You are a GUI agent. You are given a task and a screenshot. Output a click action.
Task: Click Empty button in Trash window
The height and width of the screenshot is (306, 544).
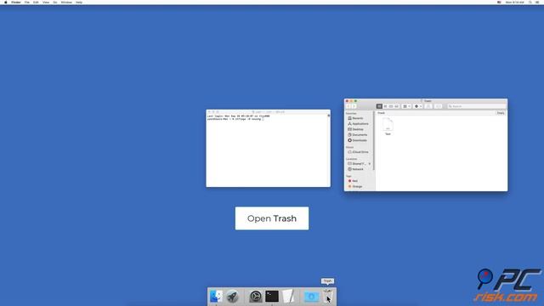point(501,113)
